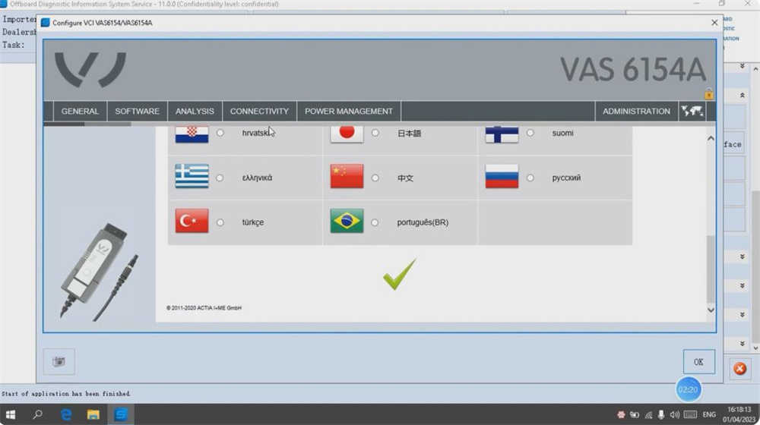Select the türkçe radio button
This screenshot has width=760, height=425.
[x=220, y=222]
